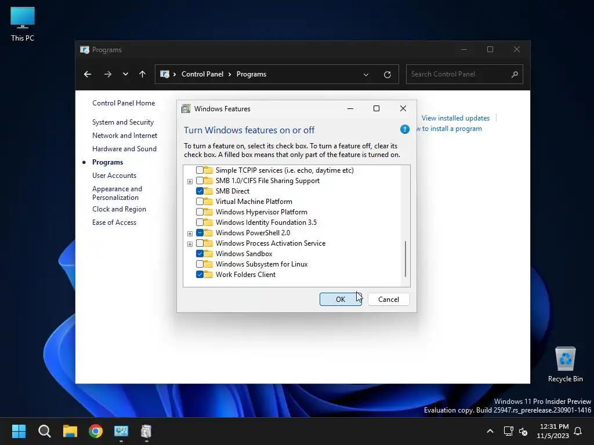
Task: Select Virtual Machine Platform label
Action: pyautogui.click(x=254, y=202)
